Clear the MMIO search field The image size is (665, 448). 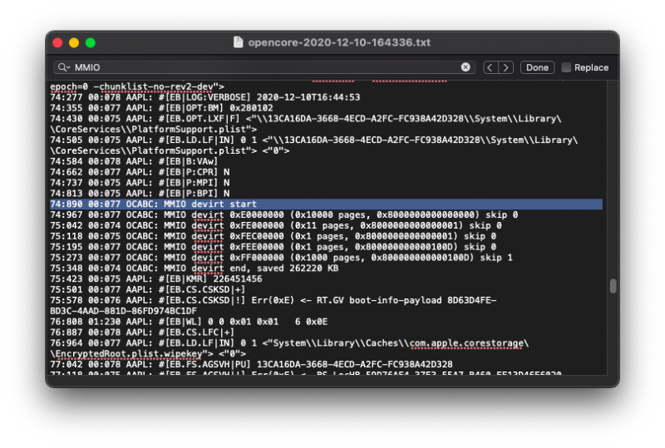pyautogui.click(x=465, y=67)
